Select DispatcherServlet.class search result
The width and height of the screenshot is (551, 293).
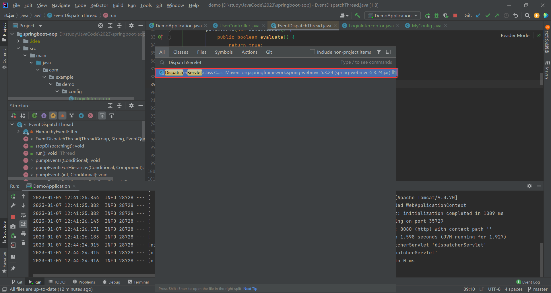point(276,73)
